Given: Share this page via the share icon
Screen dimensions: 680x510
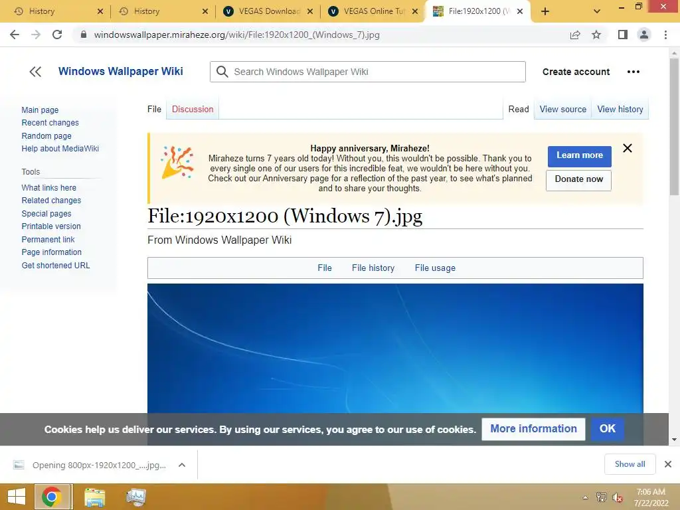Looking at the screenshot, I should (575, 35).
